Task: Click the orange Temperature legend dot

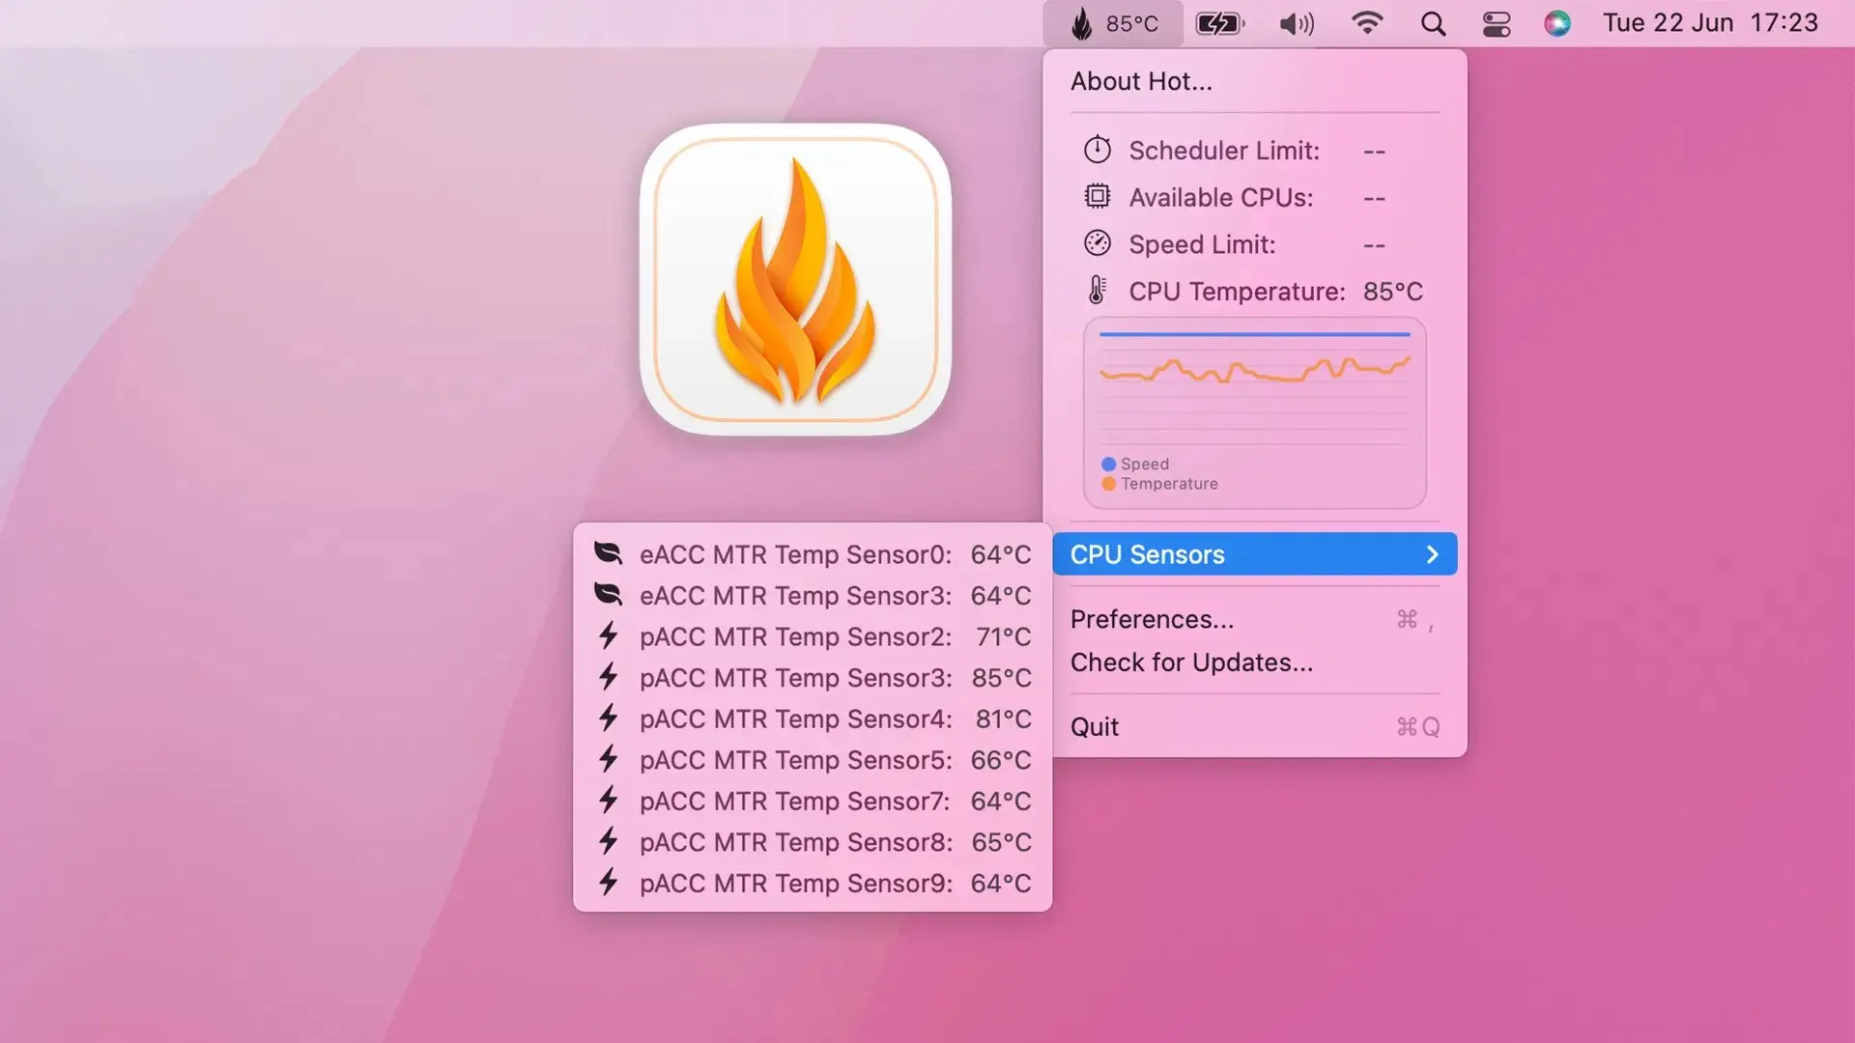Action: (1108, 484)
